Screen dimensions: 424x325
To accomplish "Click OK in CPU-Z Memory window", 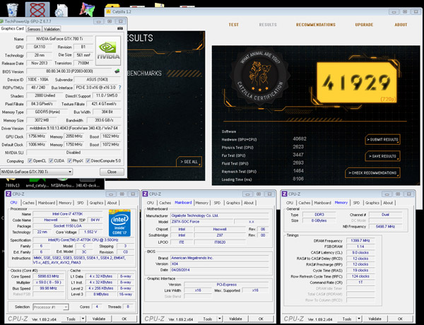I will pyautogui.click(x=400, y=319).
